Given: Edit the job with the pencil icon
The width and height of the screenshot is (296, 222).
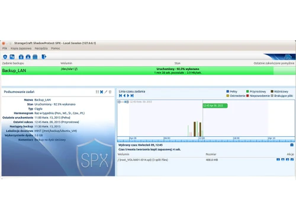Looking at the screenshot, I should [106, 92].
